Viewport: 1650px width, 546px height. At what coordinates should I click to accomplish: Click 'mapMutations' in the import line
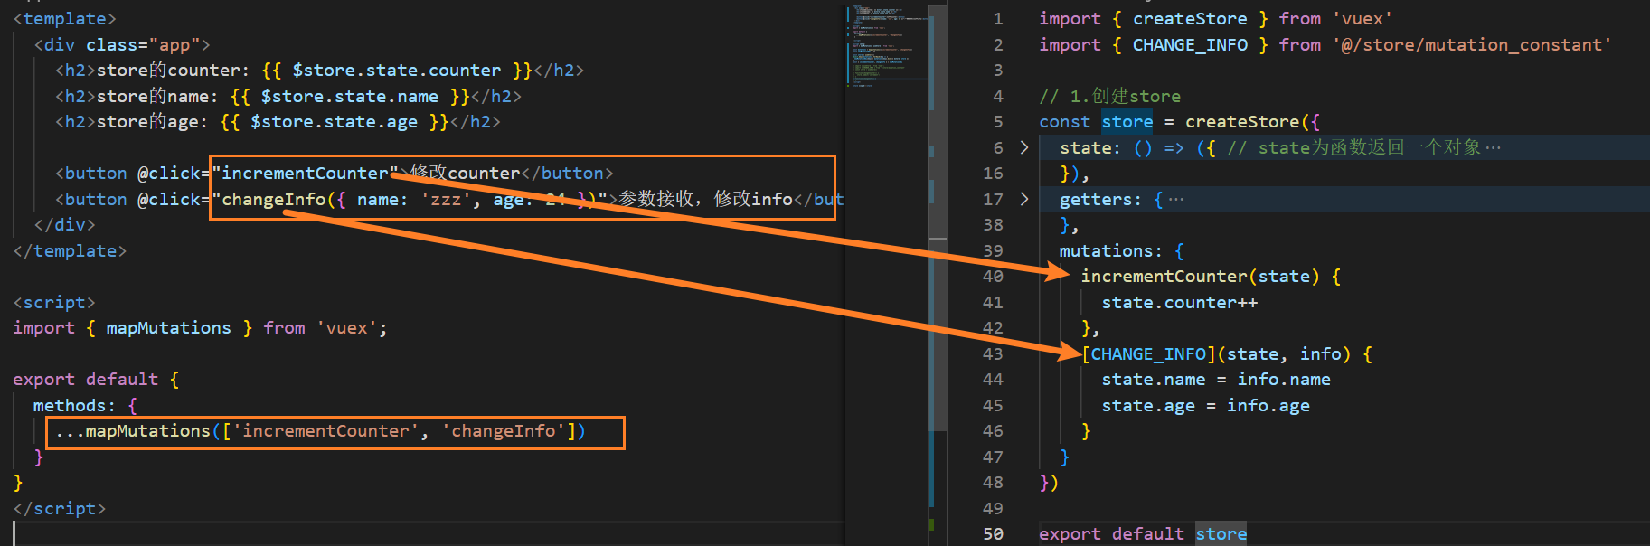(168, 328)
